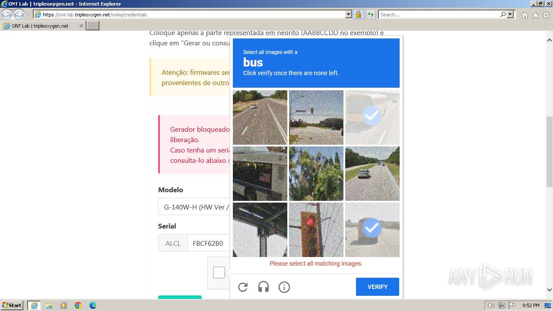Switch to the audio challenge headphones icon

264,287
